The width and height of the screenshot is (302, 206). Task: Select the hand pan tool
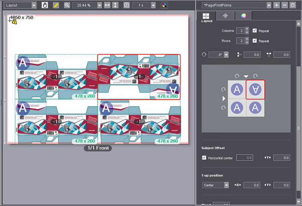pos(45,5)
